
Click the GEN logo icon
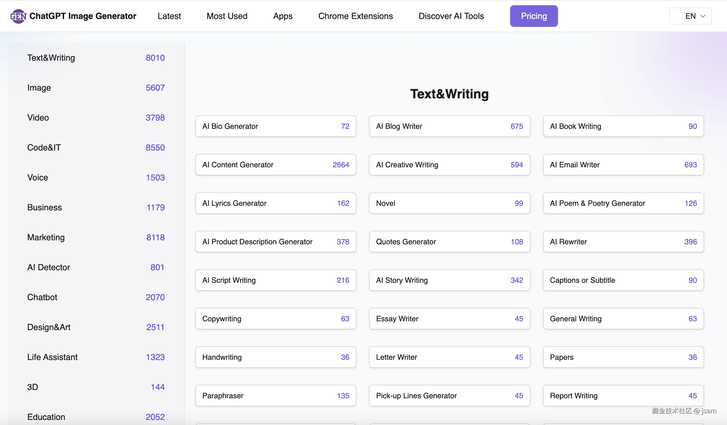click(x=18, y=16)
